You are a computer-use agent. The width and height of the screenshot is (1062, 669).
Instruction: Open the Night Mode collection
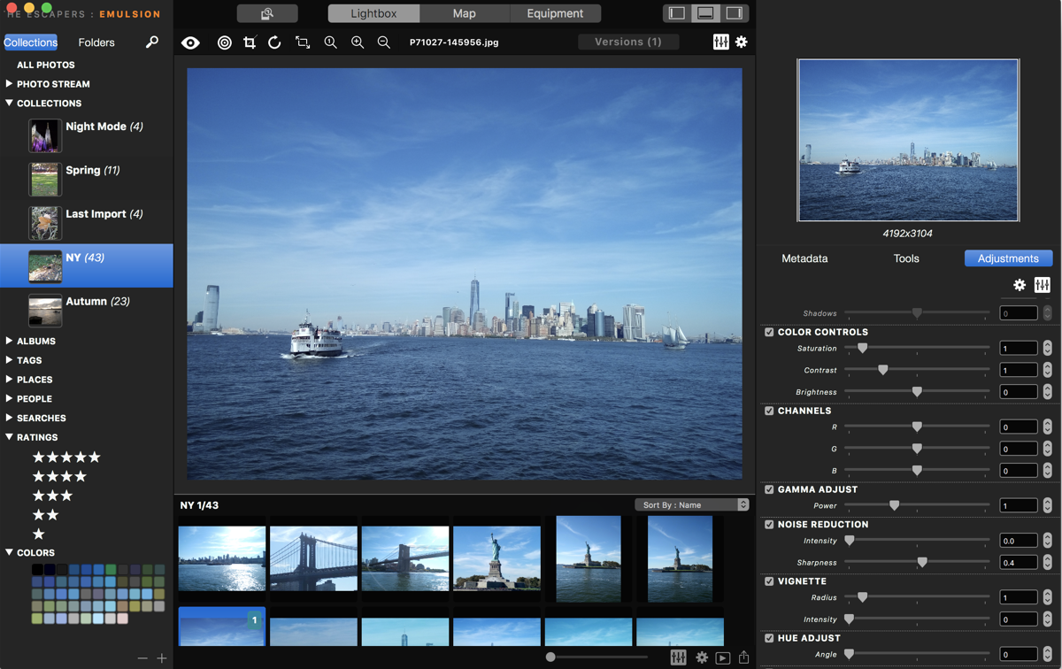pyautogui.click(x=87, y=135)
